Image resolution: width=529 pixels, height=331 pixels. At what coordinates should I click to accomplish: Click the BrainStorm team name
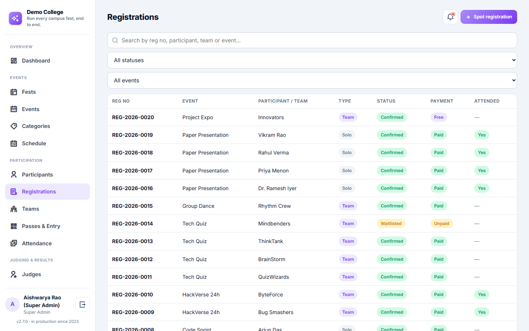click(272, 259)
